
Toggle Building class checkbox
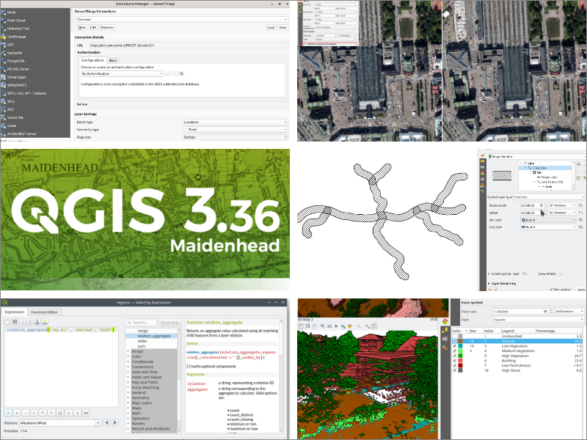click(x=455, y=361)
